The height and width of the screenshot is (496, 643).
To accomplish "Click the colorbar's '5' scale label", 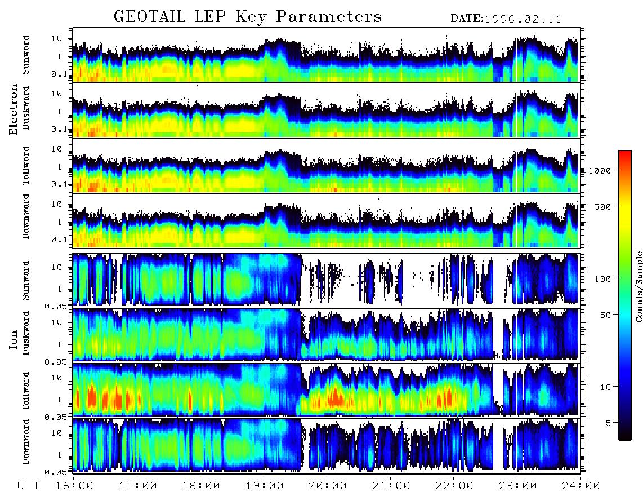I will point(608,423).
